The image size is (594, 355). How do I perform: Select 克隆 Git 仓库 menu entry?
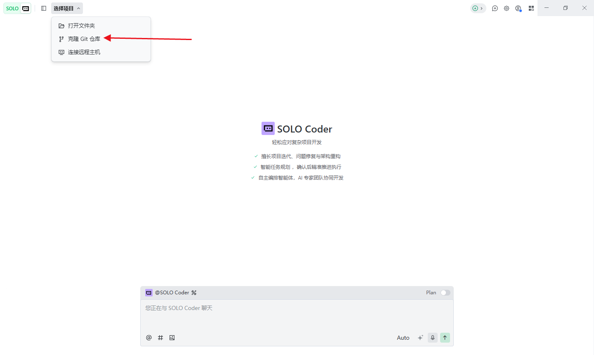[x=101, y=39]
